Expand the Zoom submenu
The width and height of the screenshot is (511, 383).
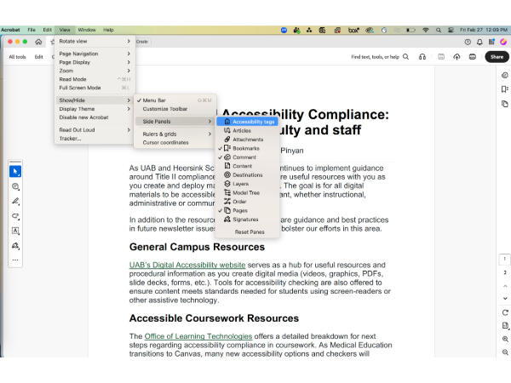point(95,71)
